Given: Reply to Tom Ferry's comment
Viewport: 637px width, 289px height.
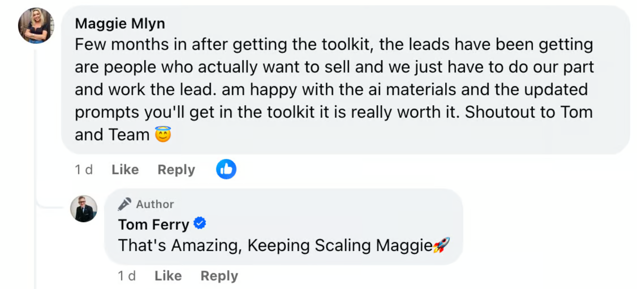Looking at the screenshot, I should click(x=219, y=276).
